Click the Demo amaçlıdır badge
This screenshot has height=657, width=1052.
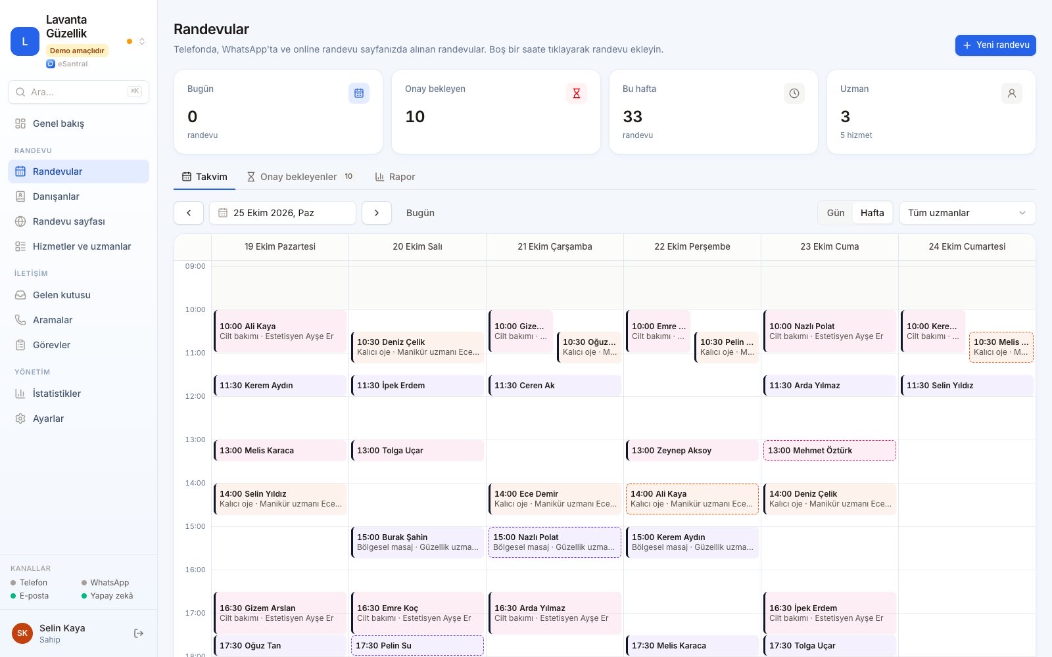(77, 51)
